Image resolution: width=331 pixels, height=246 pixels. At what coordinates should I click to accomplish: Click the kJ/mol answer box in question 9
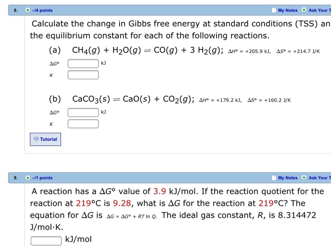tap(46, 240)
